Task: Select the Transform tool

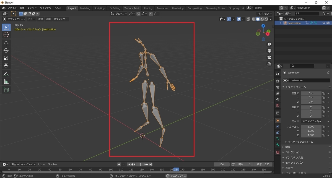Action: tap(6, 66)
